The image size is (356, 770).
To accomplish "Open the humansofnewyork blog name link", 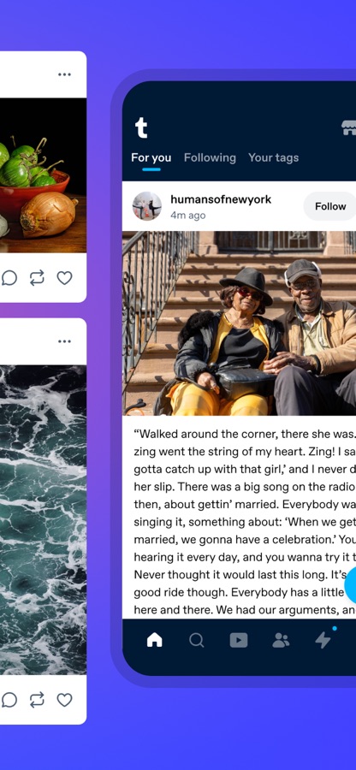I will pos(221,199).
